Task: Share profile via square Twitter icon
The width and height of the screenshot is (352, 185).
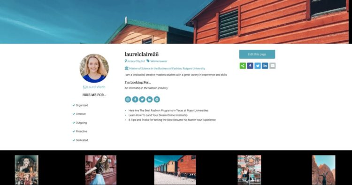Action: click(x=258, y=66)
